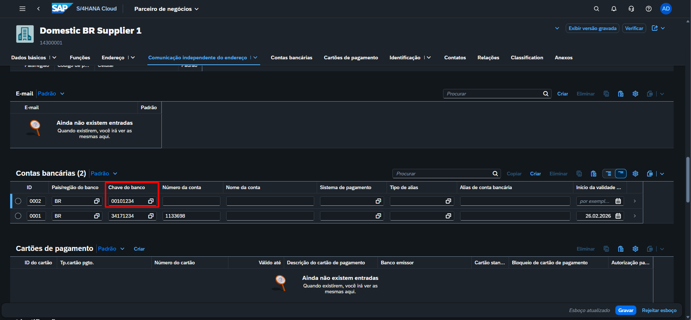Expand the Identificação tab dropdown arrow

[429, 57]
